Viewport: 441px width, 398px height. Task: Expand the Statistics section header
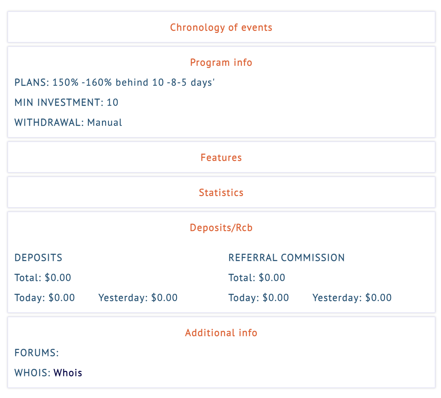click(221, 193)
